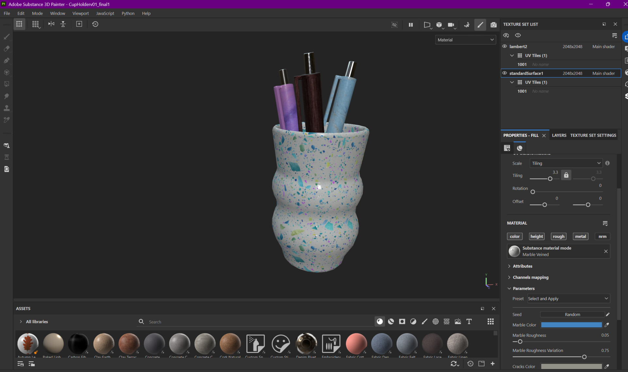This screenshot has width=628, height=372.
Task: Select the Projection tool
Action: tap(6, 60)
